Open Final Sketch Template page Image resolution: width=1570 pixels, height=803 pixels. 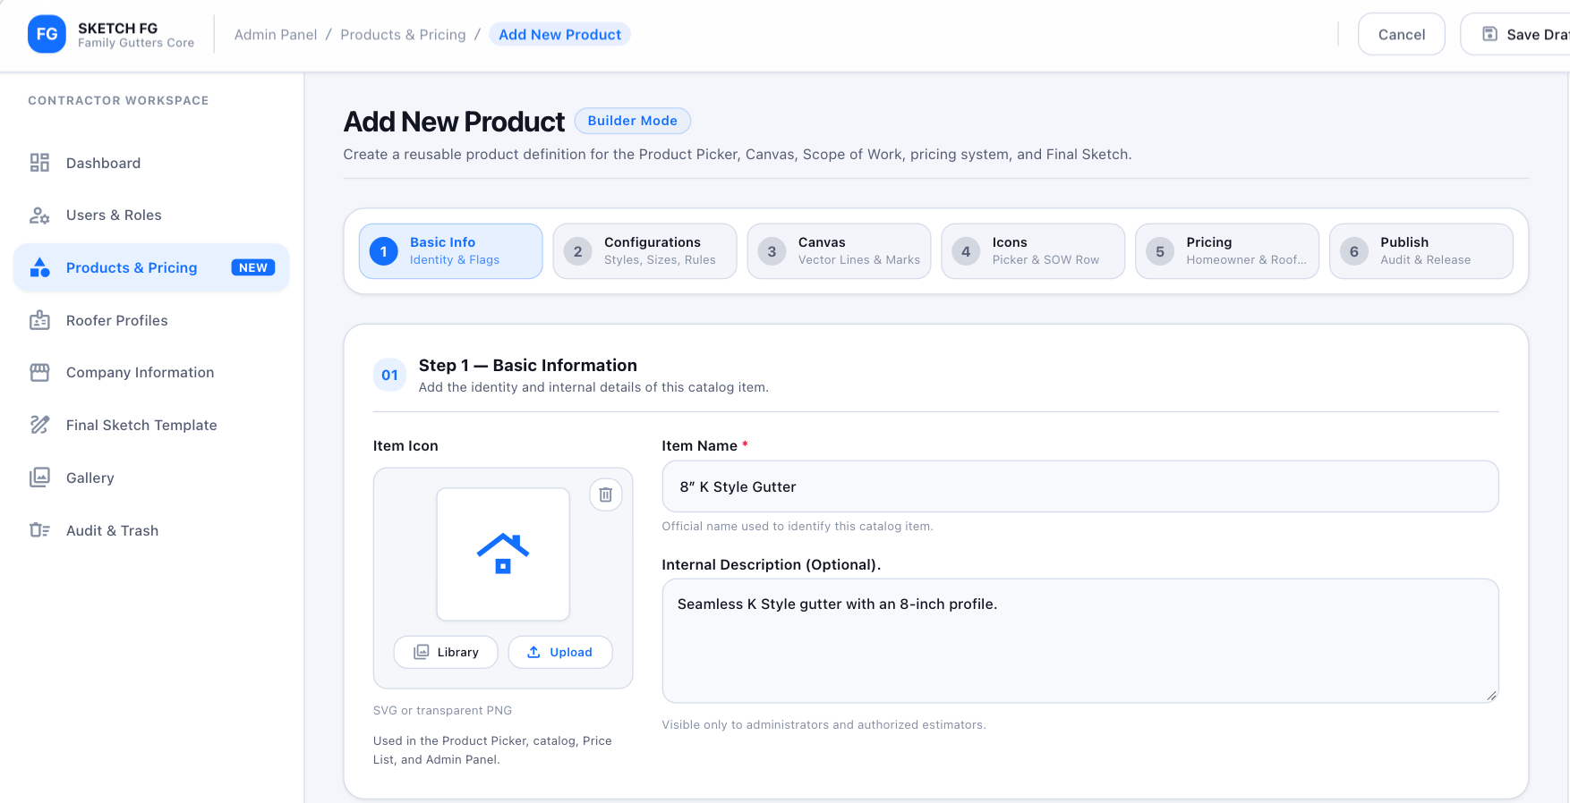(151, 425)
